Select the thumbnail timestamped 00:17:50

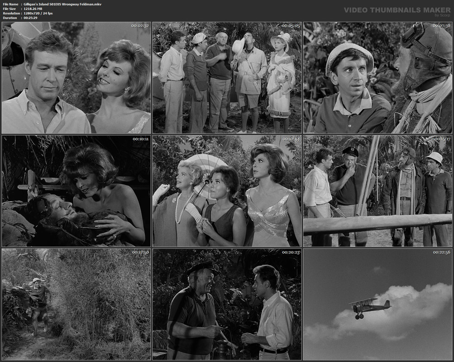76,305
